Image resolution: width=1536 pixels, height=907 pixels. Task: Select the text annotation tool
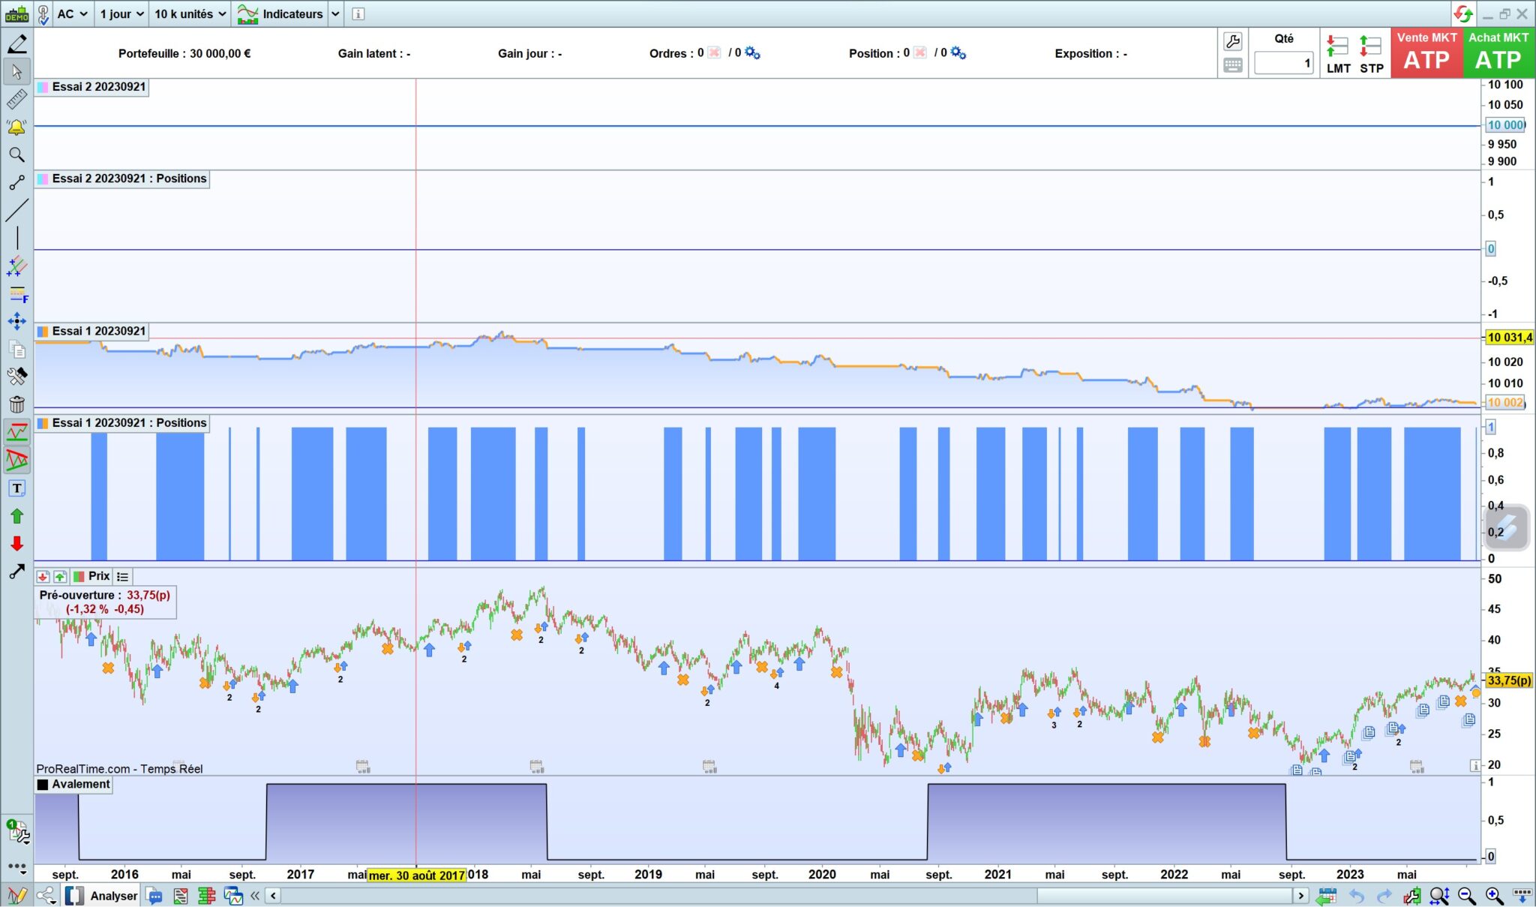pyautogui.click(x=16, y=488)
